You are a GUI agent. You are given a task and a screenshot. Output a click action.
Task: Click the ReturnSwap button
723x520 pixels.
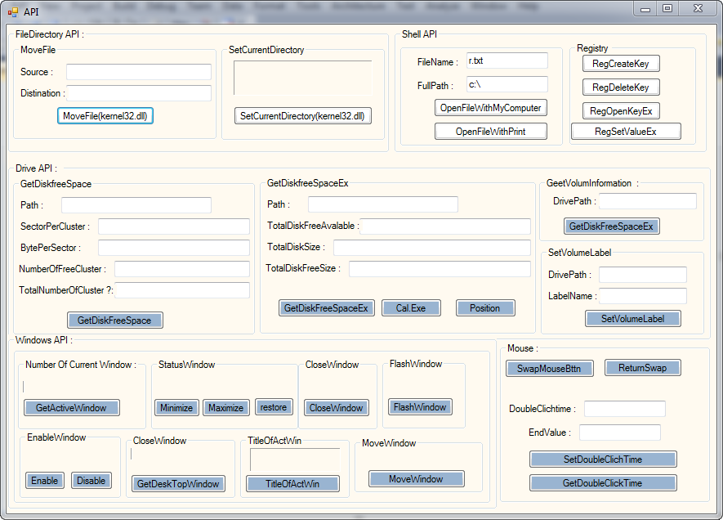click(642, 368)
